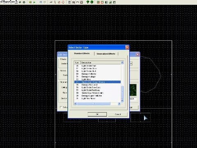Click the yellow-green blob toolbar icon
197x148 pixels.
pyautogui.click(x=30, y=2)
